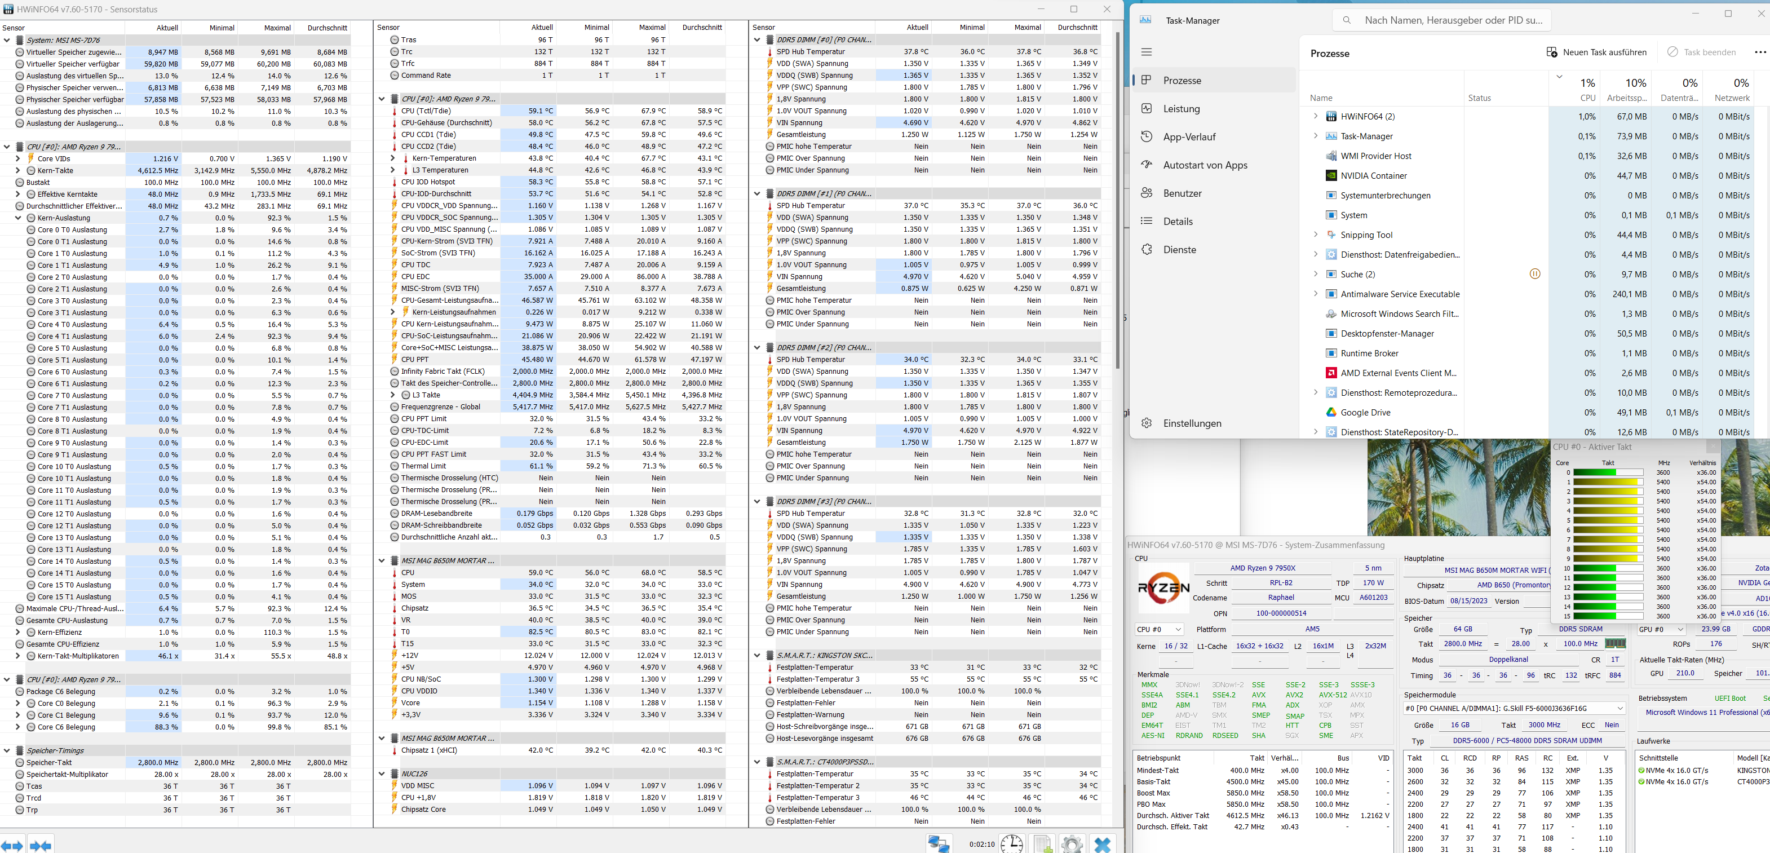Image resolution: width=1770 pixels, height=853 pixels.
Task: Select the CPU (Tctl/Tdie) sensor row
Action: tap(556, 111)
